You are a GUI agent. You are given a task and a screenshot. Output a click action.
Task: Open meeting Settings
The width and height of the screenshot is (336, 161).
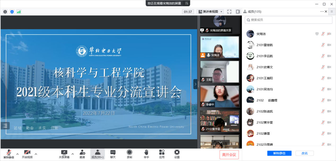(177, 154)
